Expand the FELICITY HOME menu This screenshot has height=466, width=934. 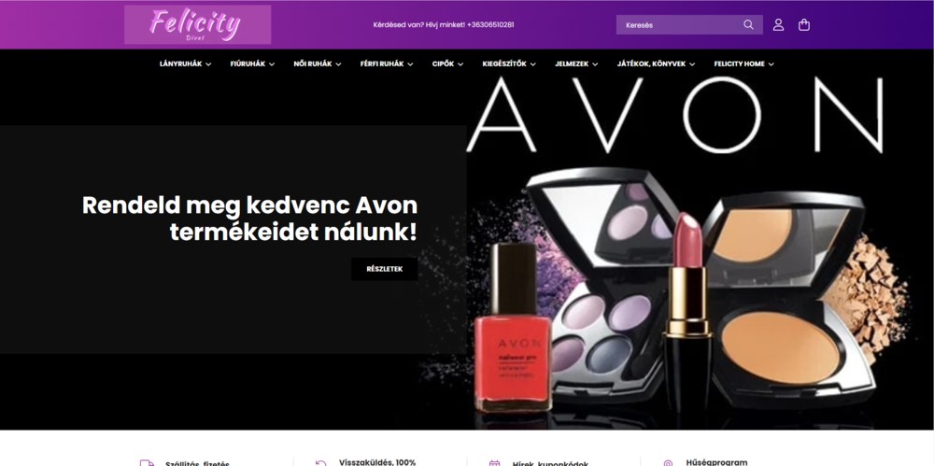pos(744,64)
